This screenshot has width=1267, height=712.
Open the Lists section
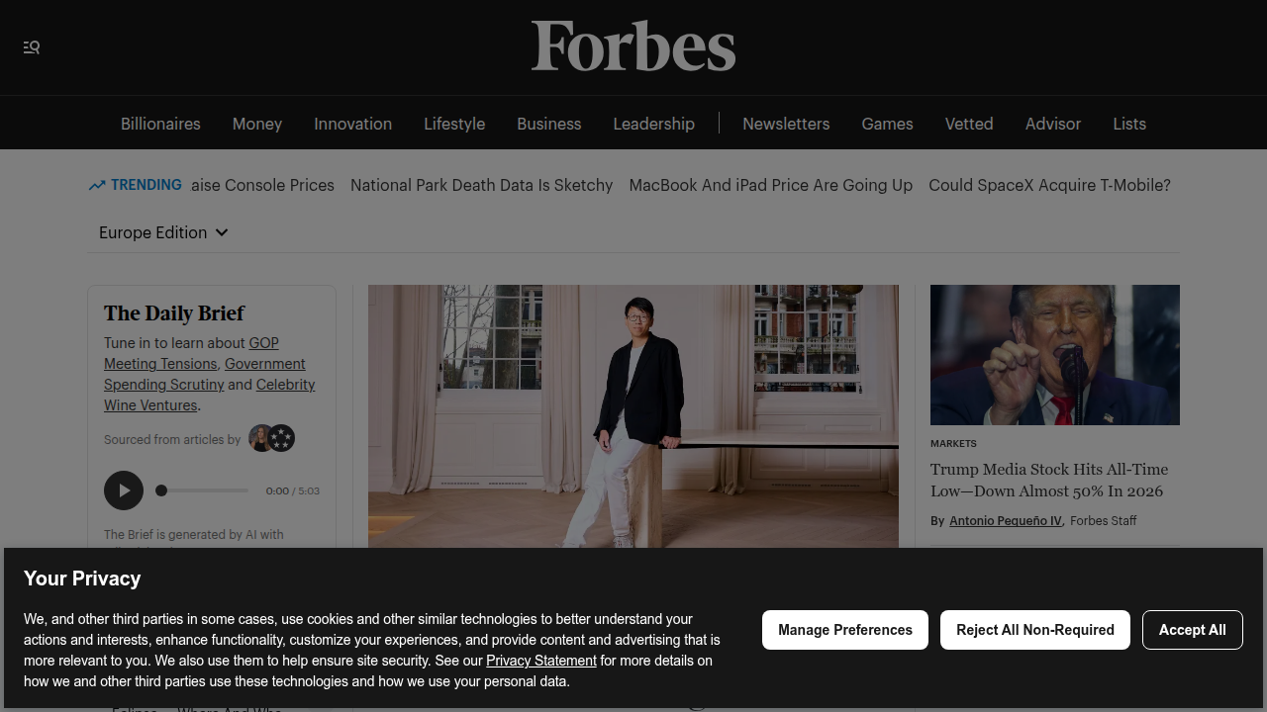1129,124
